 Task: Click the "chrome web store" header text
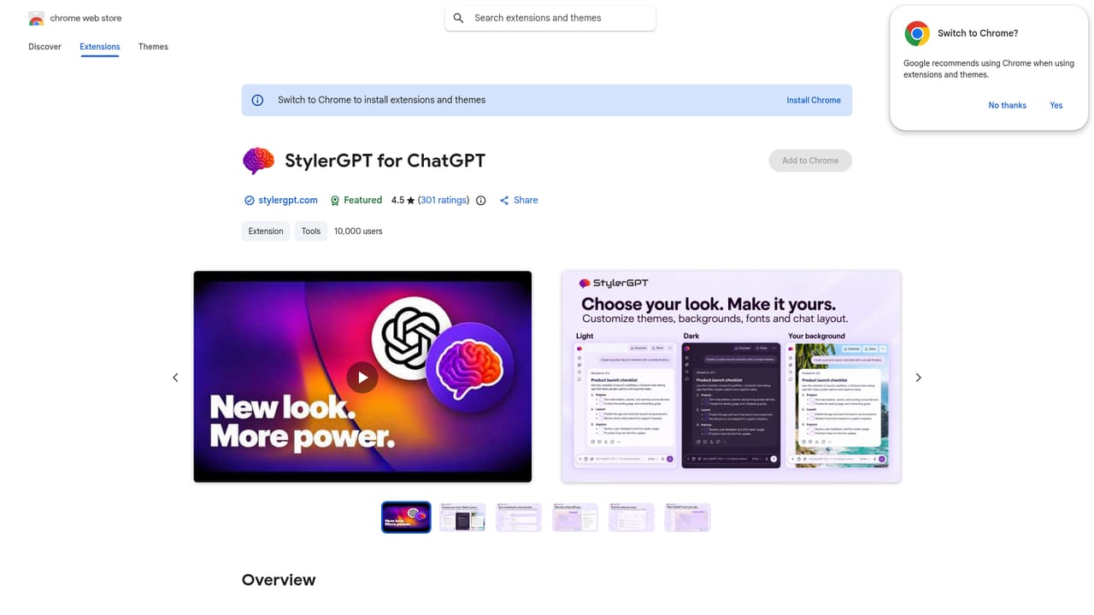[85, 18]
